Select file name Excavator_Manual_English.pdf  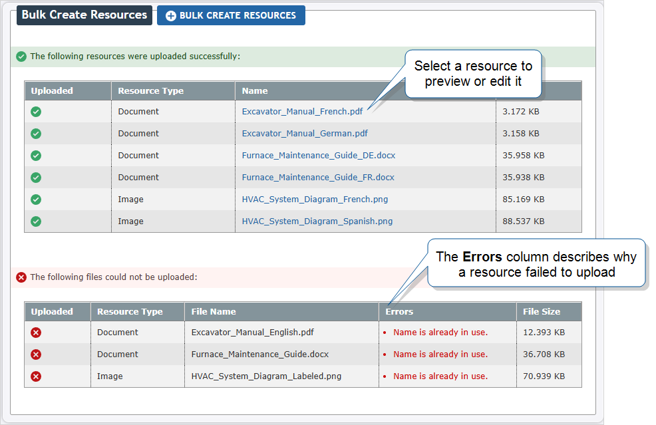point(252,333)
